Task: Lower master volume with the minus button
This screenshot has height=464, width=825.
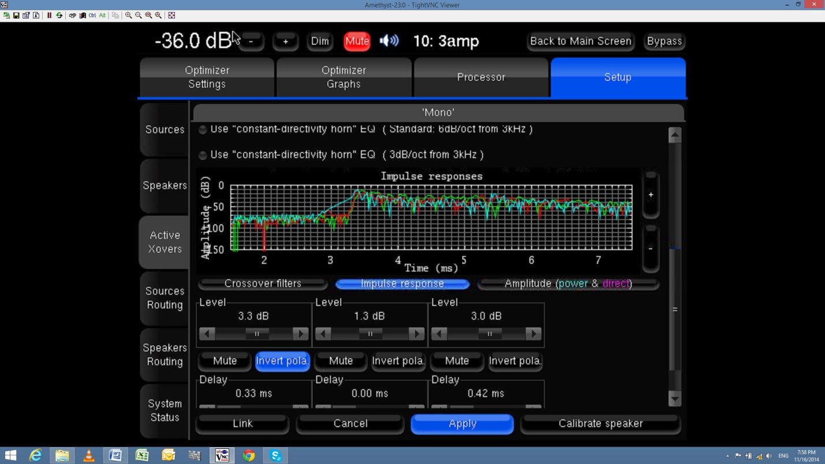Action: (x=251, y=41)
